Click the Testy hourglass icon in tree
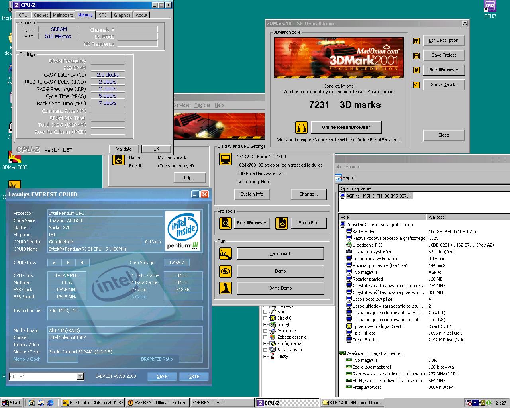This screenshot has width=510, height=408. 273,356
